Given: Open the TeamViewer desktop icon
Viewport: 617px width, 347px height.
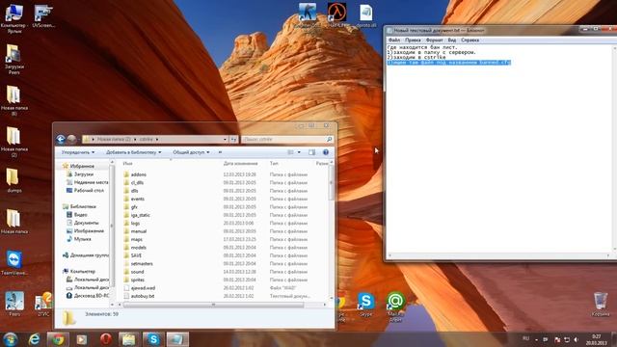Looking at the screenshot, I should [x=14, y=262].
